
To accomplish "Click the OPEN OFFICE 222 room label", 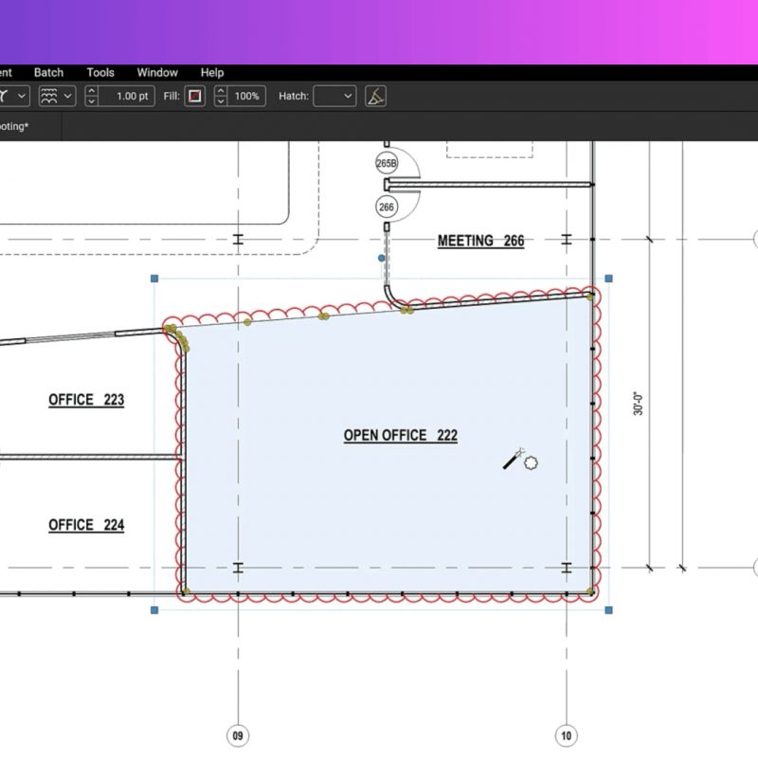I will point(400,436).
